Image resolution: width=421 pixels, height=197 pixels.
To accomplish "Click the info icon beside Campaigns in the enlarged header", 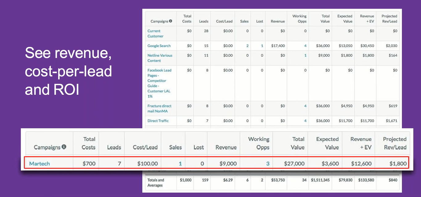I will tap(64, 147).
